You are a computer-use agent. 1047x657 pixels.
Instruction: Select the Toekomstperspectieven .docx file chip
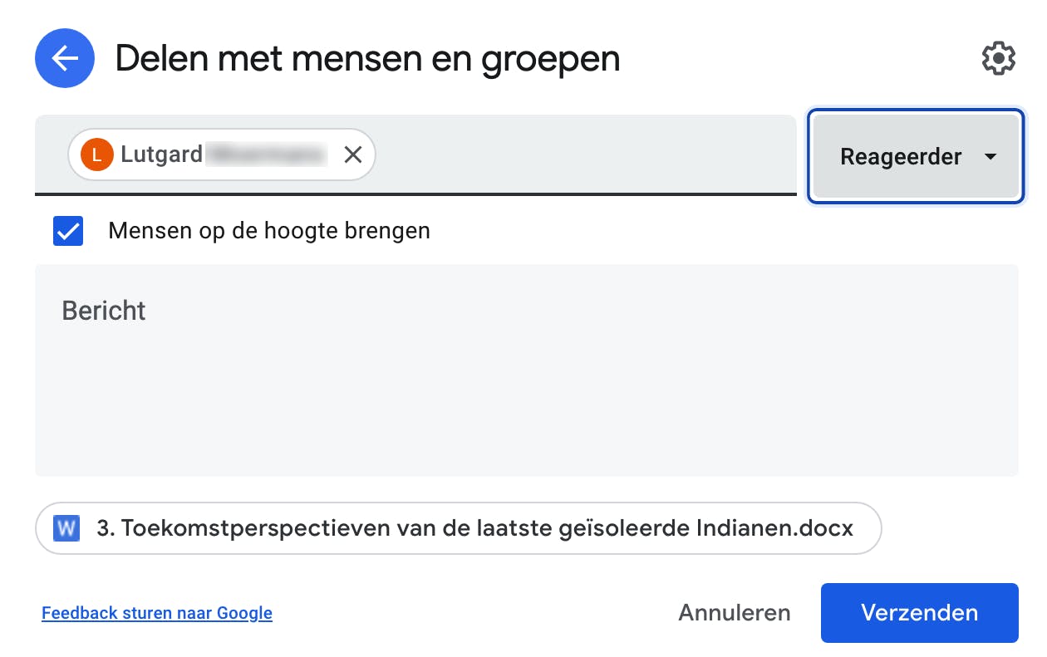pos(457,528)
